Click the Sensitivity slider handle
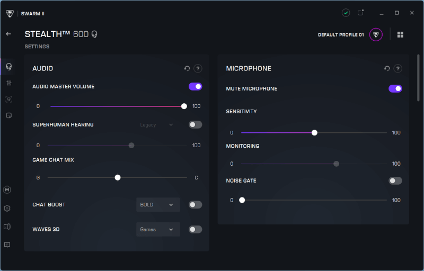424x271 pixels. click(x=314, y=132)
